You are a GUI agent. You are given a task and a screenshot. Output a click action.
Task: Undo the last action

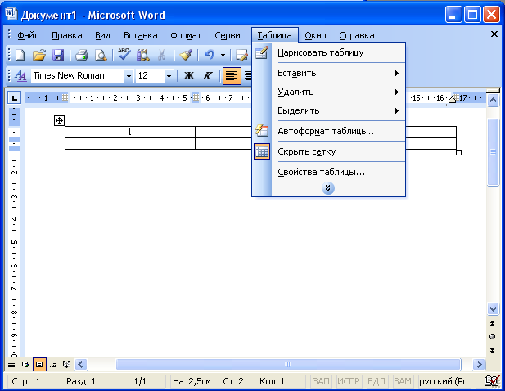click(210, 55)
